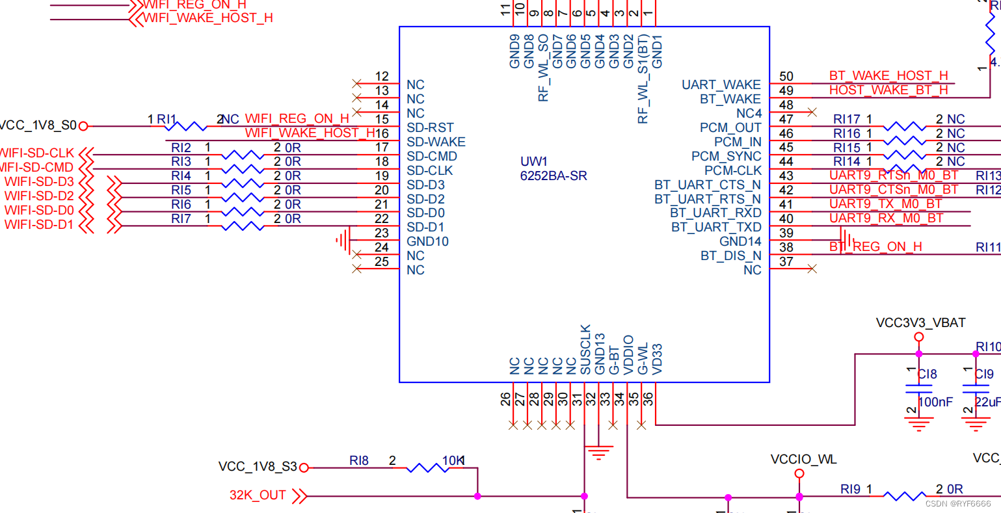The height and width of the screenshot is (513, 1001).
Task: Click the RI17 resistor designator
Action: (847, 120)
